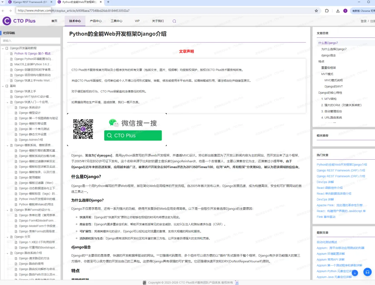Collapse the Django 路由系统介绍 tree node
This screenshot has height=285, width=375.
coord(7,253)
